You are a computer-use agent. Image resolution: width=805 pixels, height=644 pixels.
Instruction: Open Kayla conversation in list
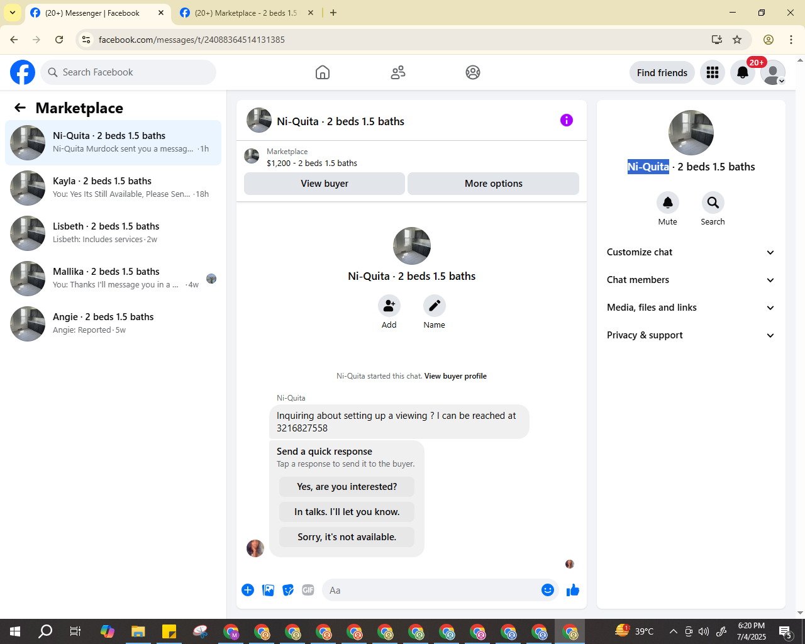coord(113,188)
